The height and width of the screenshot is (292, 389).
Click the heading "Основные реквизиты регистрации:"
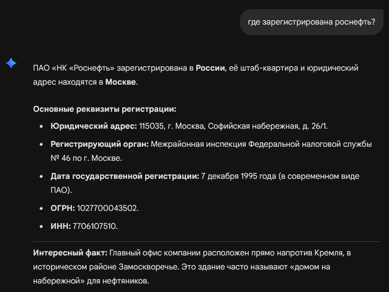coord(105,109)
